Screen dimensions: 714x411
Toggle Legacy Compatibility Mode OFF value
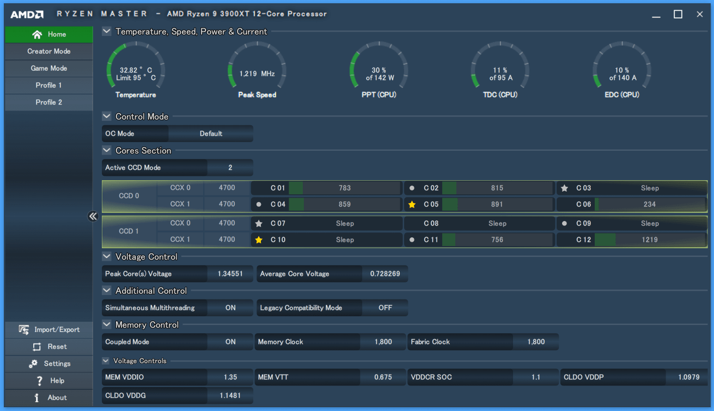pyautogui.click(x=385, y=308)
